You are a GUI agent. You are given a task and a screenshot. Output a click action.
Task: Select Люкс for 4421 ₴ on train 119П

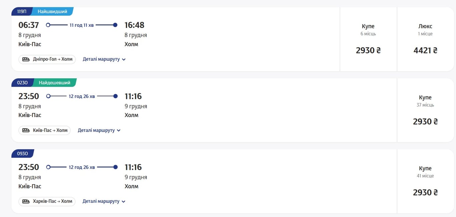(x=425, y=39)
